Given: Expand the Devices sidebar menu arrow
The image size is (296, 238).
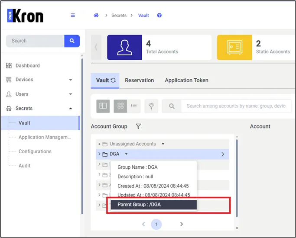Looking at the screenshot, I should 71,80.
